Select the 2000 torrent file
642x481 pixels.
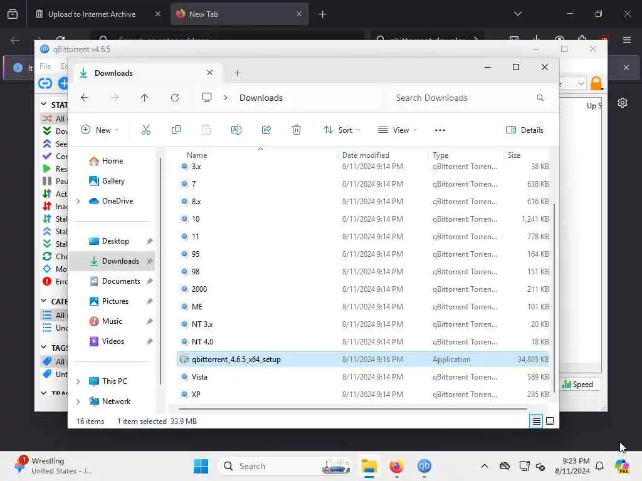click(363, 289)
